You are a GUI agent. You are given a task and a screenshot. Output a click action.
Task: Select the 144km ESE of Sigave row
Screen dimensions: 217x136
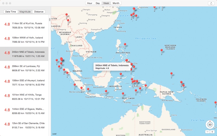(24, 111)
